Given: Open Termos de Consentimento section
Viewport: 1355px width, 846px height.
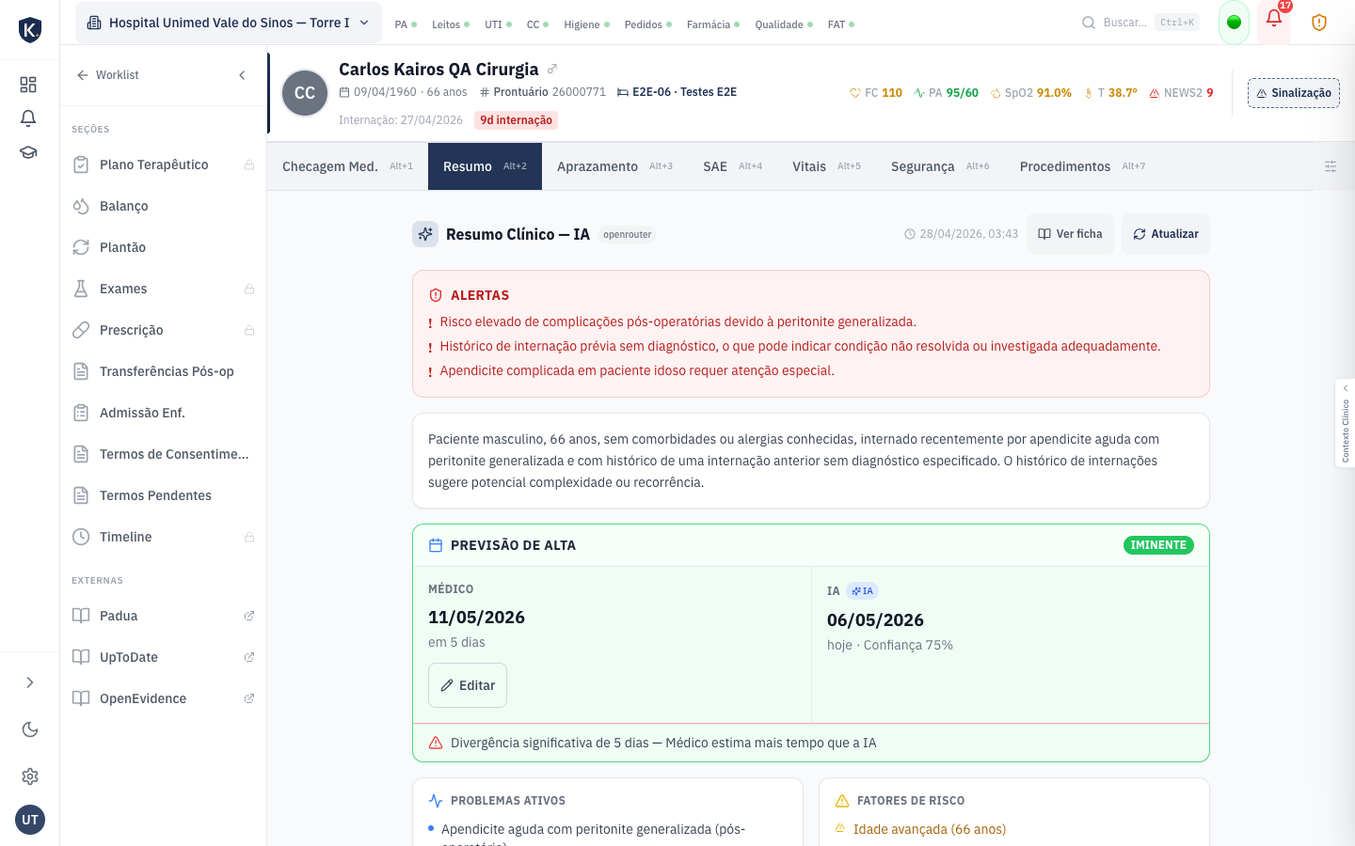Looking at the screenshot, I should [164, 454].
